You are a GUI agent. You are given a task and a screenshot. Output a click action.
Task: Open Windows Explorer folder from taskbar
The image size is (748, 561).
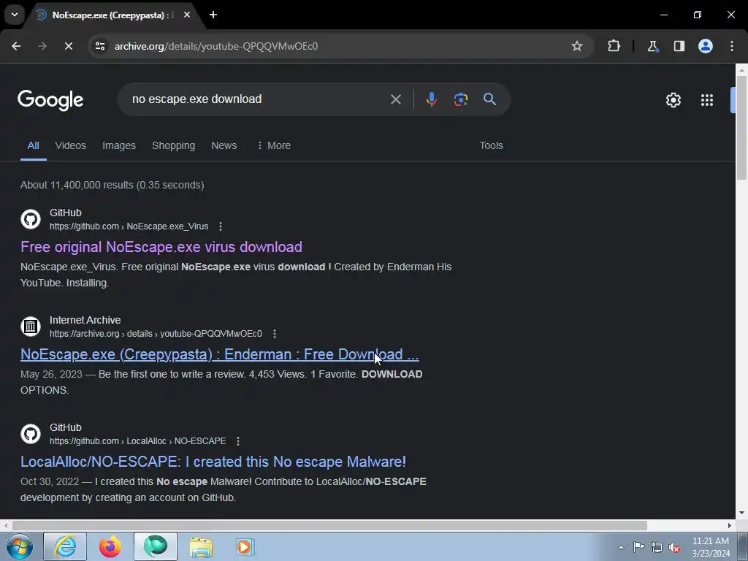point(201,546)
